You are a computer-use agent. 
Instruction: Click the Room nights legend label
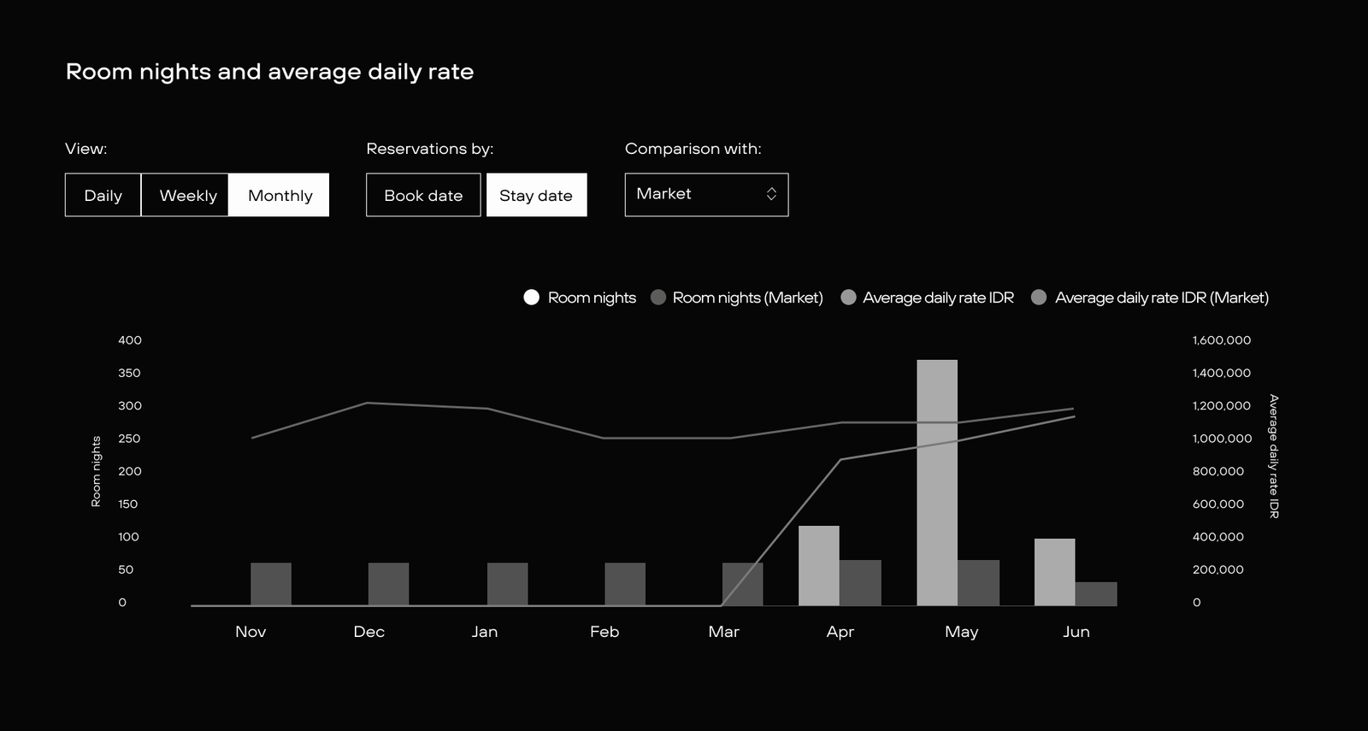[x=592, y=298]
